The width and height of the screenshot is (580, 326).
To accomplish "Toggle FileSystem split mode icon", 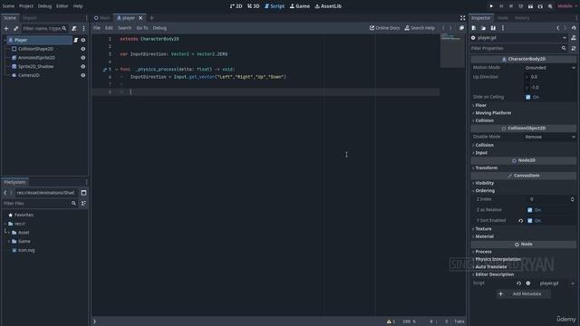I will 83,193.
